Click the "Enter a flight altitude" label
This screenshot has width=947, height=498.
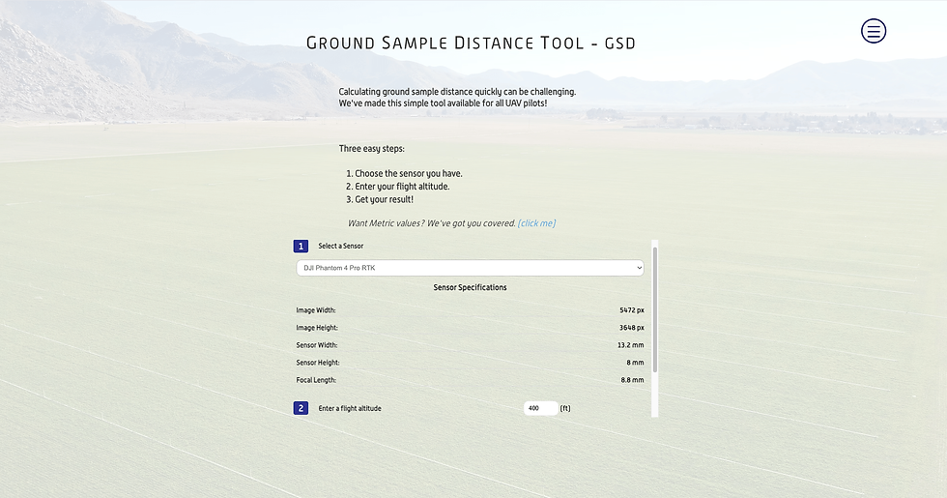350,408
